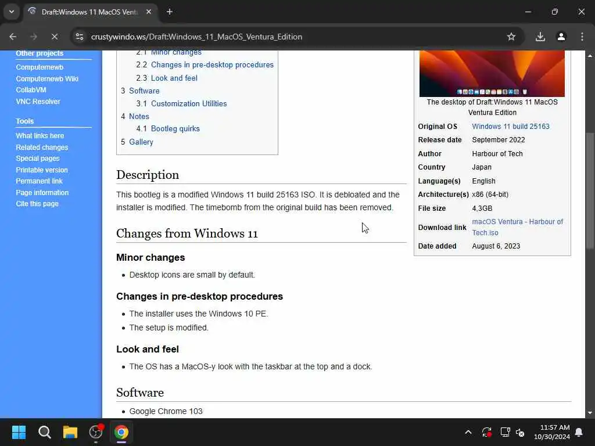Click the Other projects sidebar heading
Screen dimensions: 595x446
40,53
